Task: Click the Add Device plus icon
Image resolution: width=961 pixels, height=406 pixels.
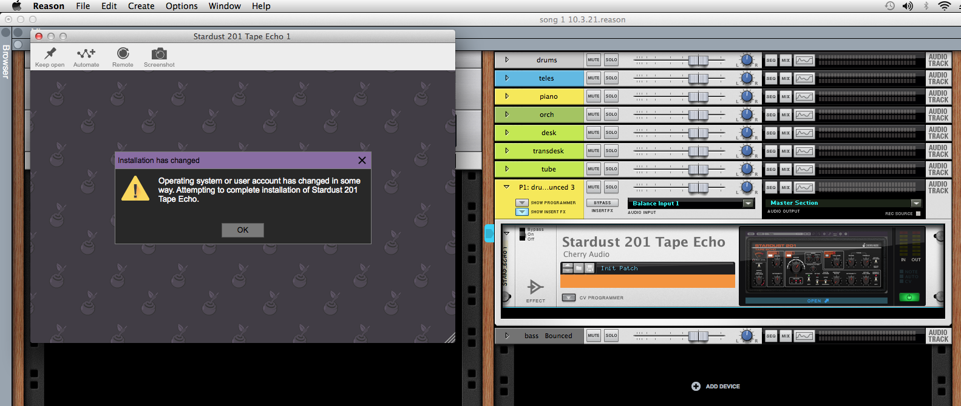Action: [x=696, y=386]
